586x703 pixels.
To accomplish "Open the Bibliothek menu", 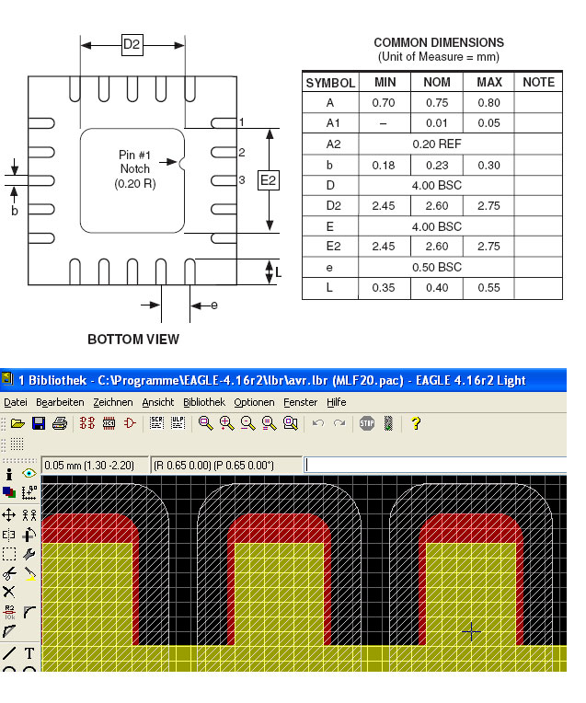I will point(203,402).
